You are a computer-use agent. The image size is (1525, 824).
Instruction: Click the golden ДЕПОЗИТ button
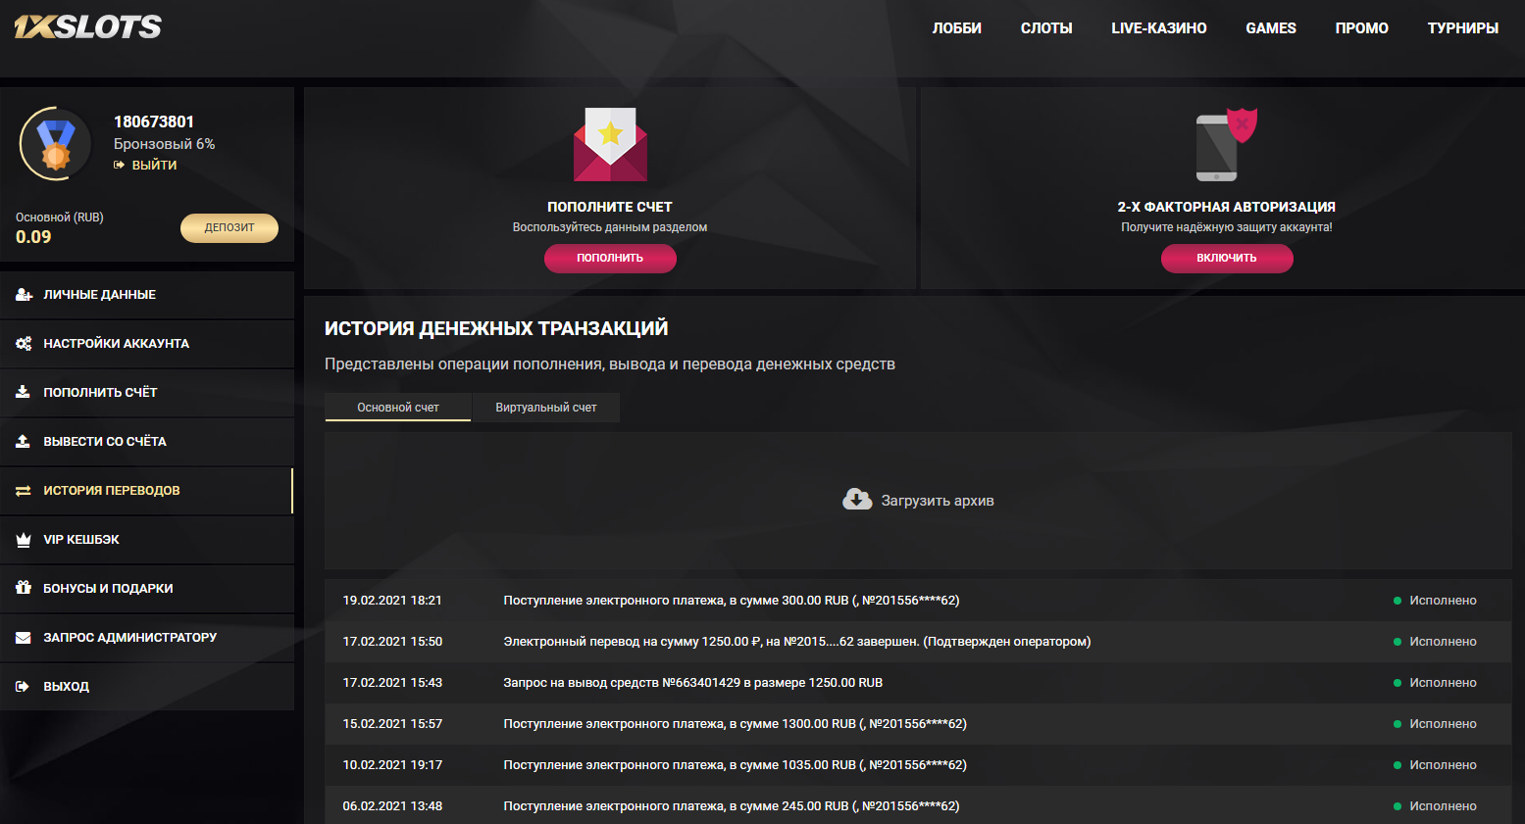pos(229,227)
